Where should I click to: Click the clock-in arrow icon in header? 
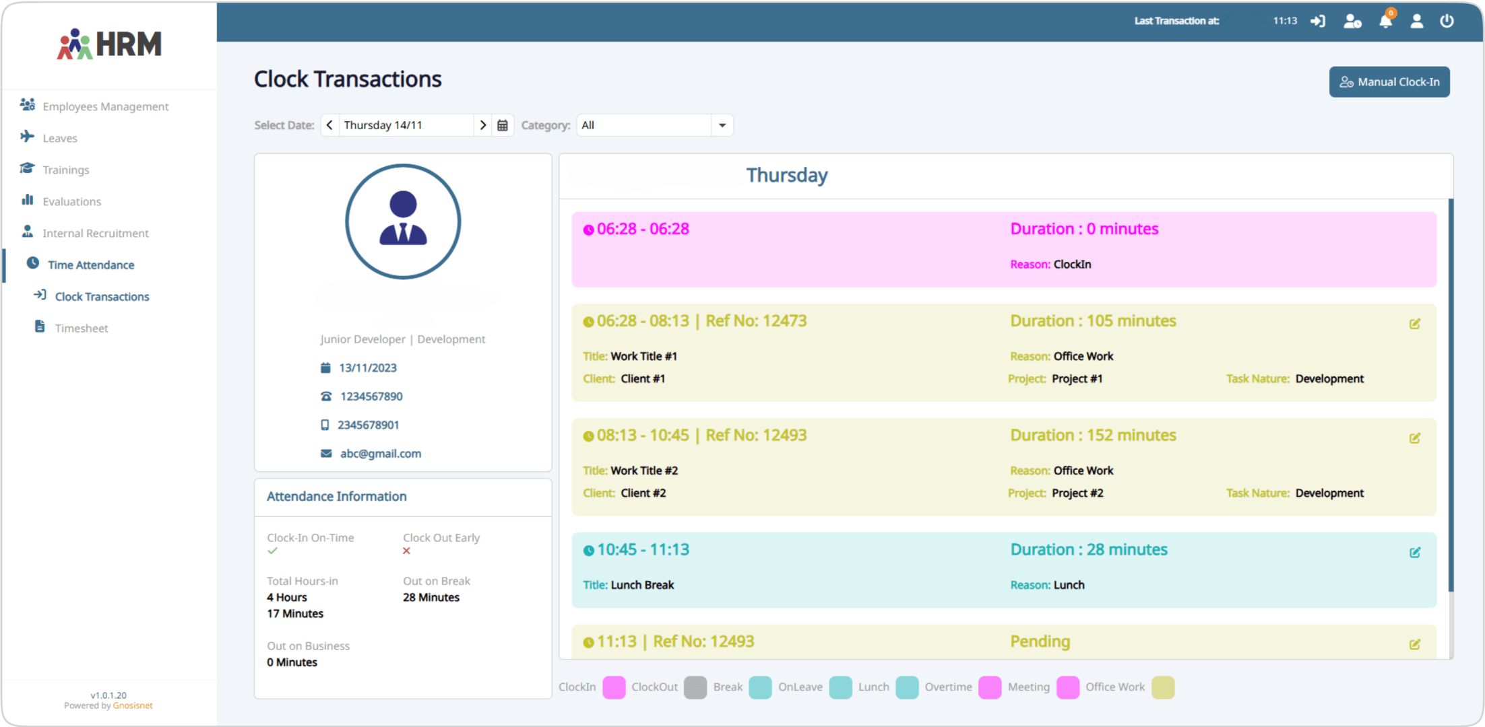point(1317,21)
